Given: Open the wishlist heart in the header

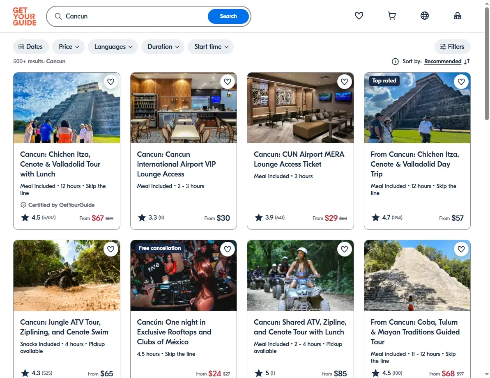Looking at the screenshot, I should [359, 16].
